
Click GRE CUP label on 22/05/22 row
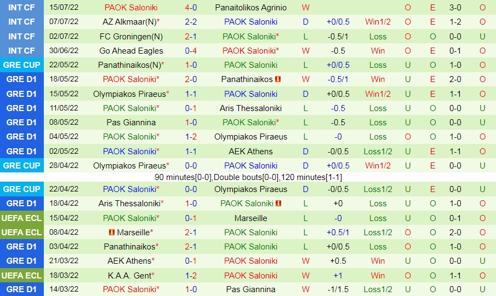tap(21, 65)
